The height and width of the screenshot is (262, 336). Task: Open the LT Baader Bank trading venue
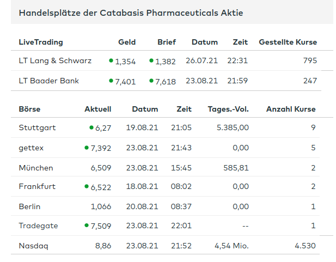(49, 81)
